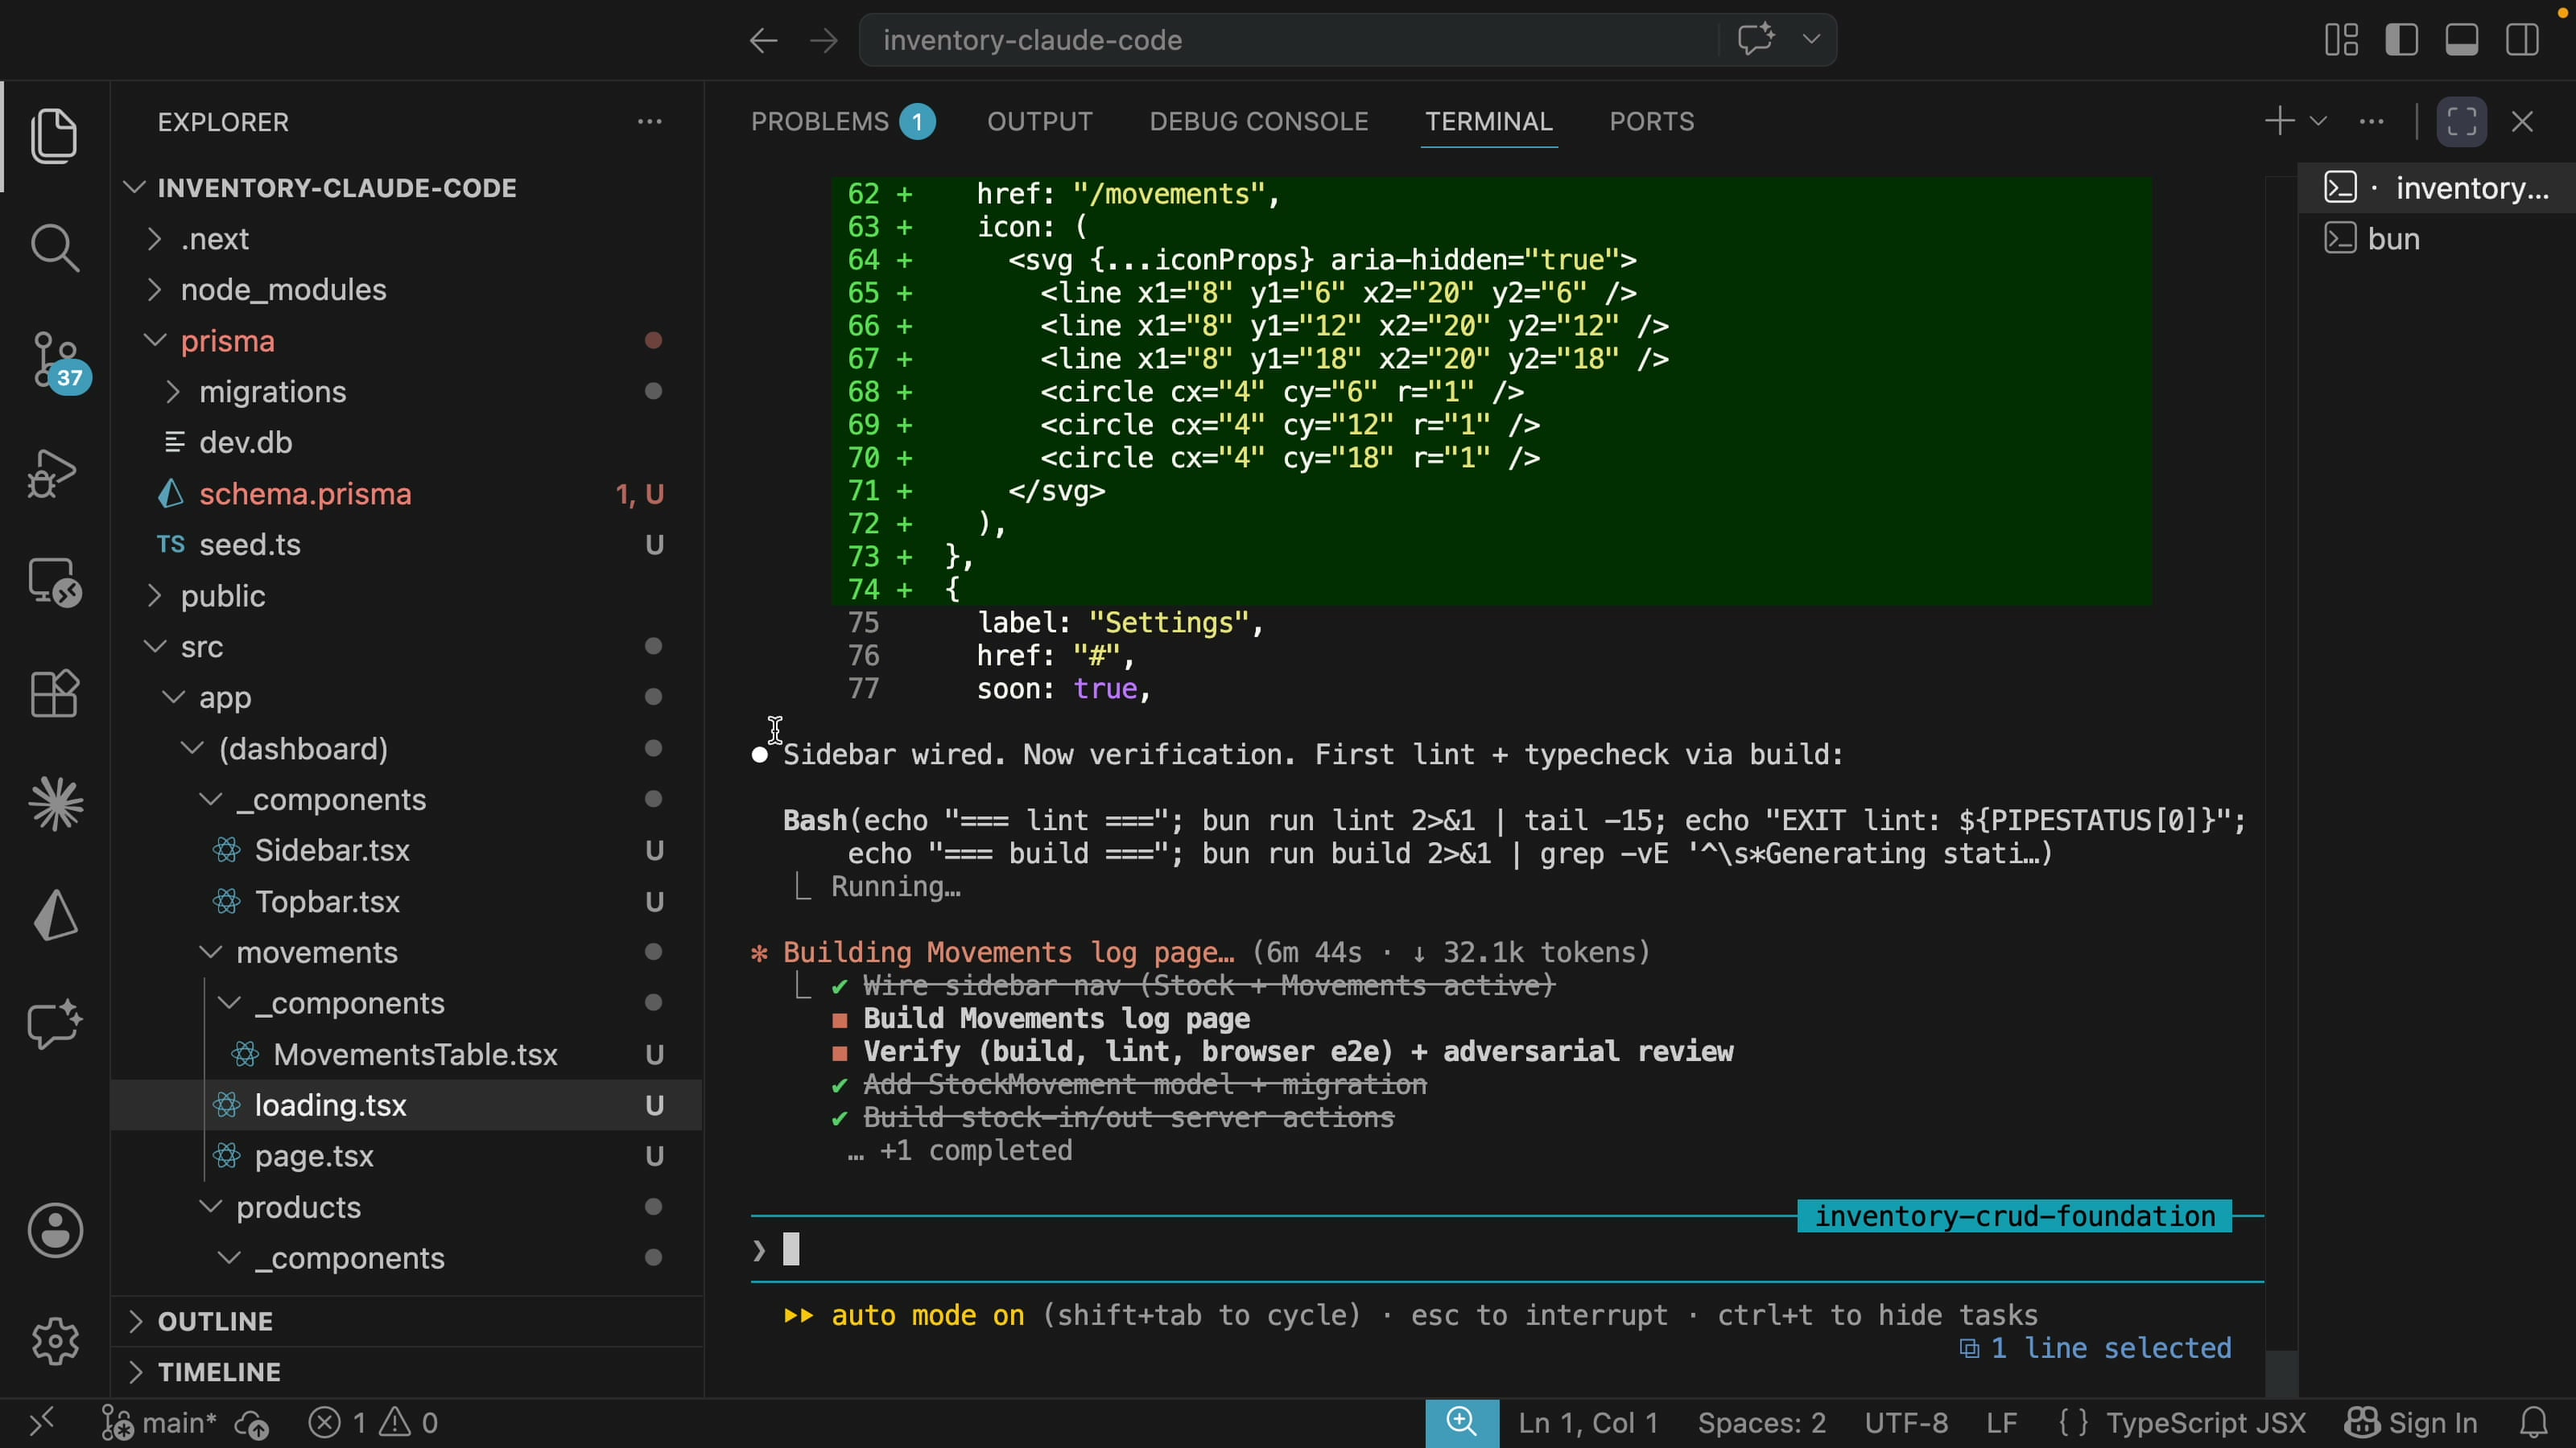This screenshot has height=1448, width=2576.
Task: Click the zoom magnifier status item
Action: (x=1462, y=1423)
